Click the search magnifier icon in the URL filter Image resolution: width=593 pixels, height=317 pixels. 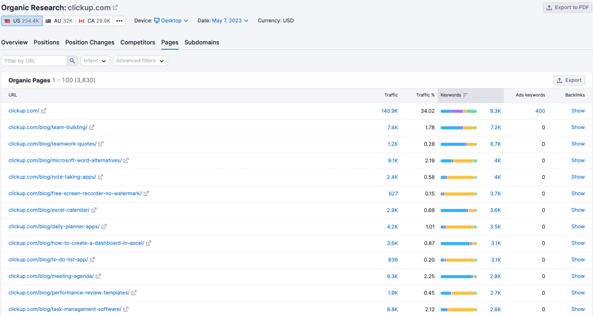click(x=72, y=61)
